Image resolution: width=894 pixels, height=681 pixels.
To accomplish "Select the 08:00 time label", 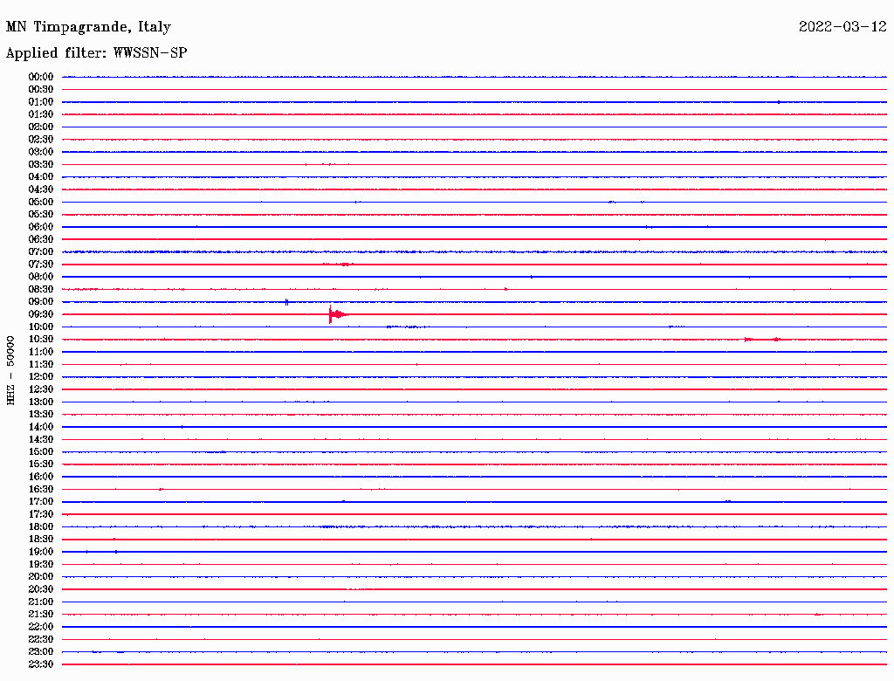I will 41,277.
